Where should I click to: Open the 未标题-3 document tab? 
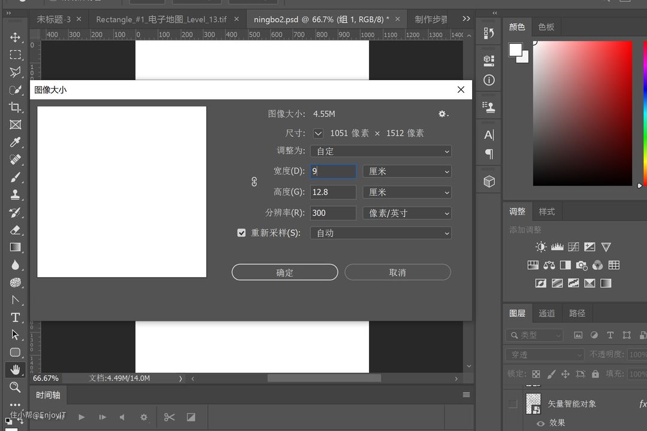pos(53,19)
